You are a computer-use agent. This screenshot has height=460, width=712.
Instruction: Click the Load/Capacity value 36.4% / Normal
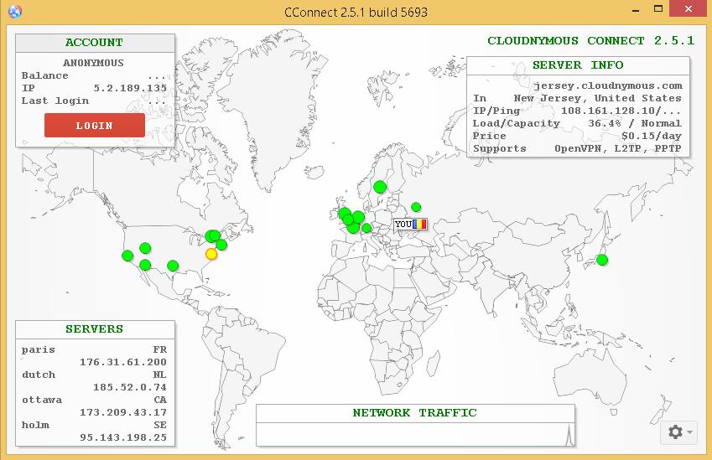coord(635,123)
